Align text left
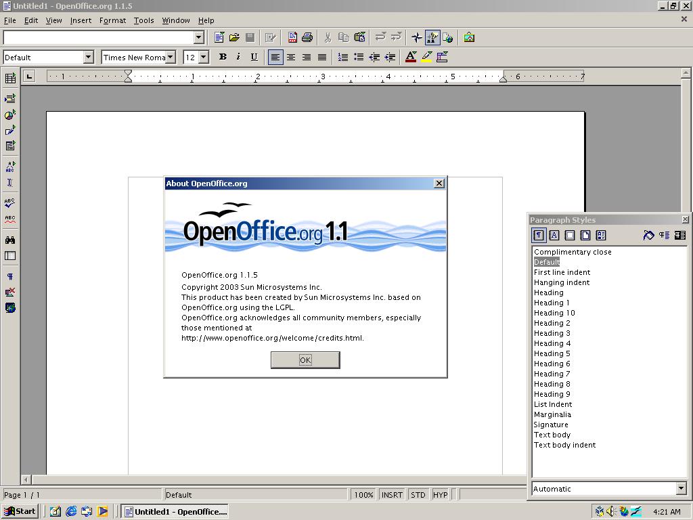The width and height of the screenshot is (693, 520). (275, 57)
